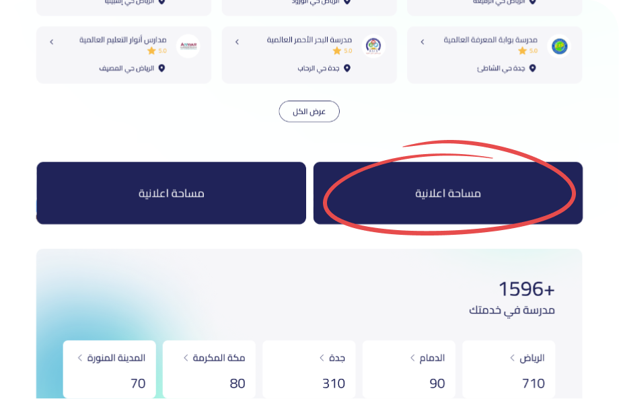619x399 pixels.
Task: Open chevron on البحر الأحمر العالمية card
Action: pos(237,42)
